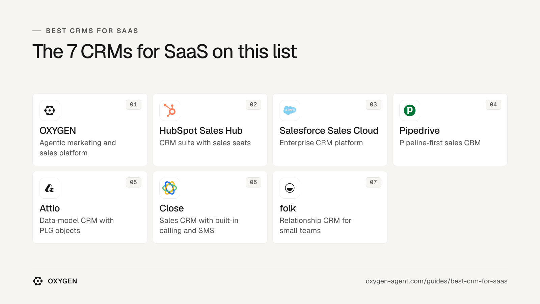Click the OXYGEN logo icon in the footer

pos(38,281)
